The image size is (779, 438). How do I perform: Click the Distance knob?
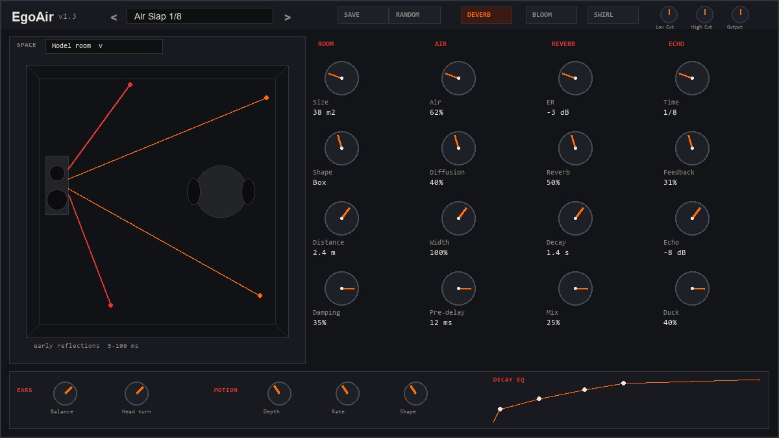pyautogui.click(x=341, y=218)
